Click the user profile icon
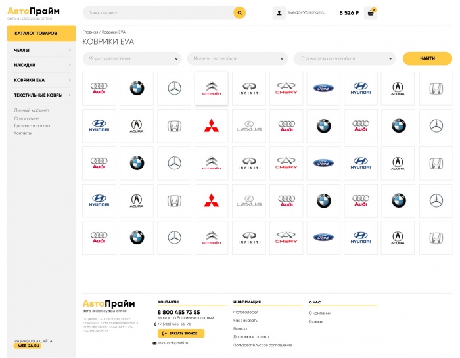460x358 pixels. 279,12
